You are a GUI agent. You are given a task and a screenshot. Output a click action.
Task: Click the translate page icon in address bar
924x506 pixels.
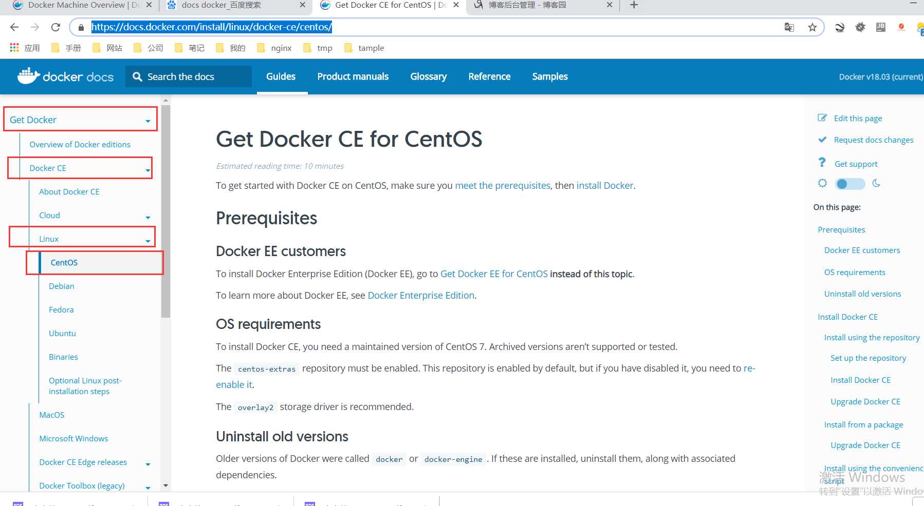pos(789,27)
